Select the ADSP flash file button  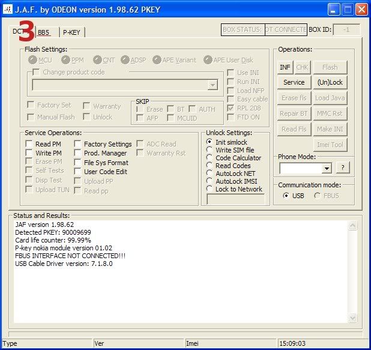click(x=125, y=60)
